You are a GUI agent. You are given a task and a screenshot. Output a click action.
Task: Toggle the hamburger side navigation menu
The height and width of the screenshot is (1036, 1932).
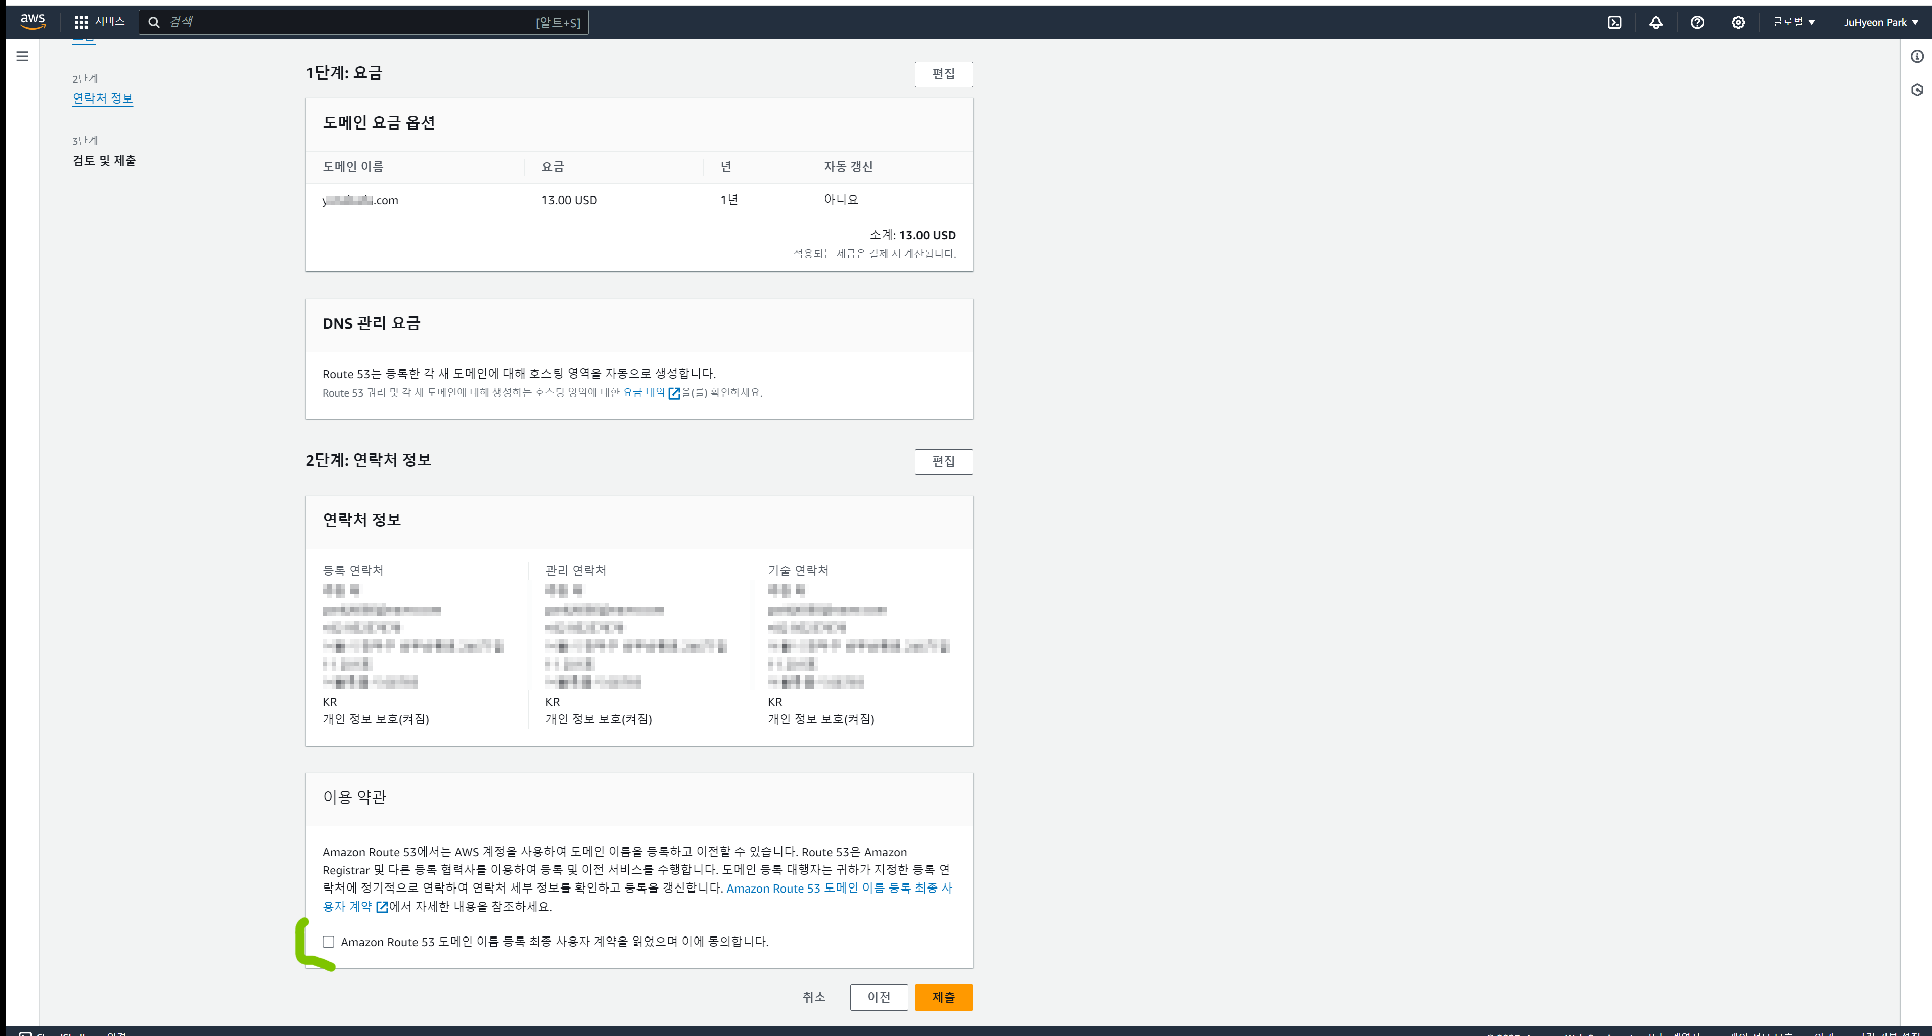pyautogui.click(x=23, y=56)
